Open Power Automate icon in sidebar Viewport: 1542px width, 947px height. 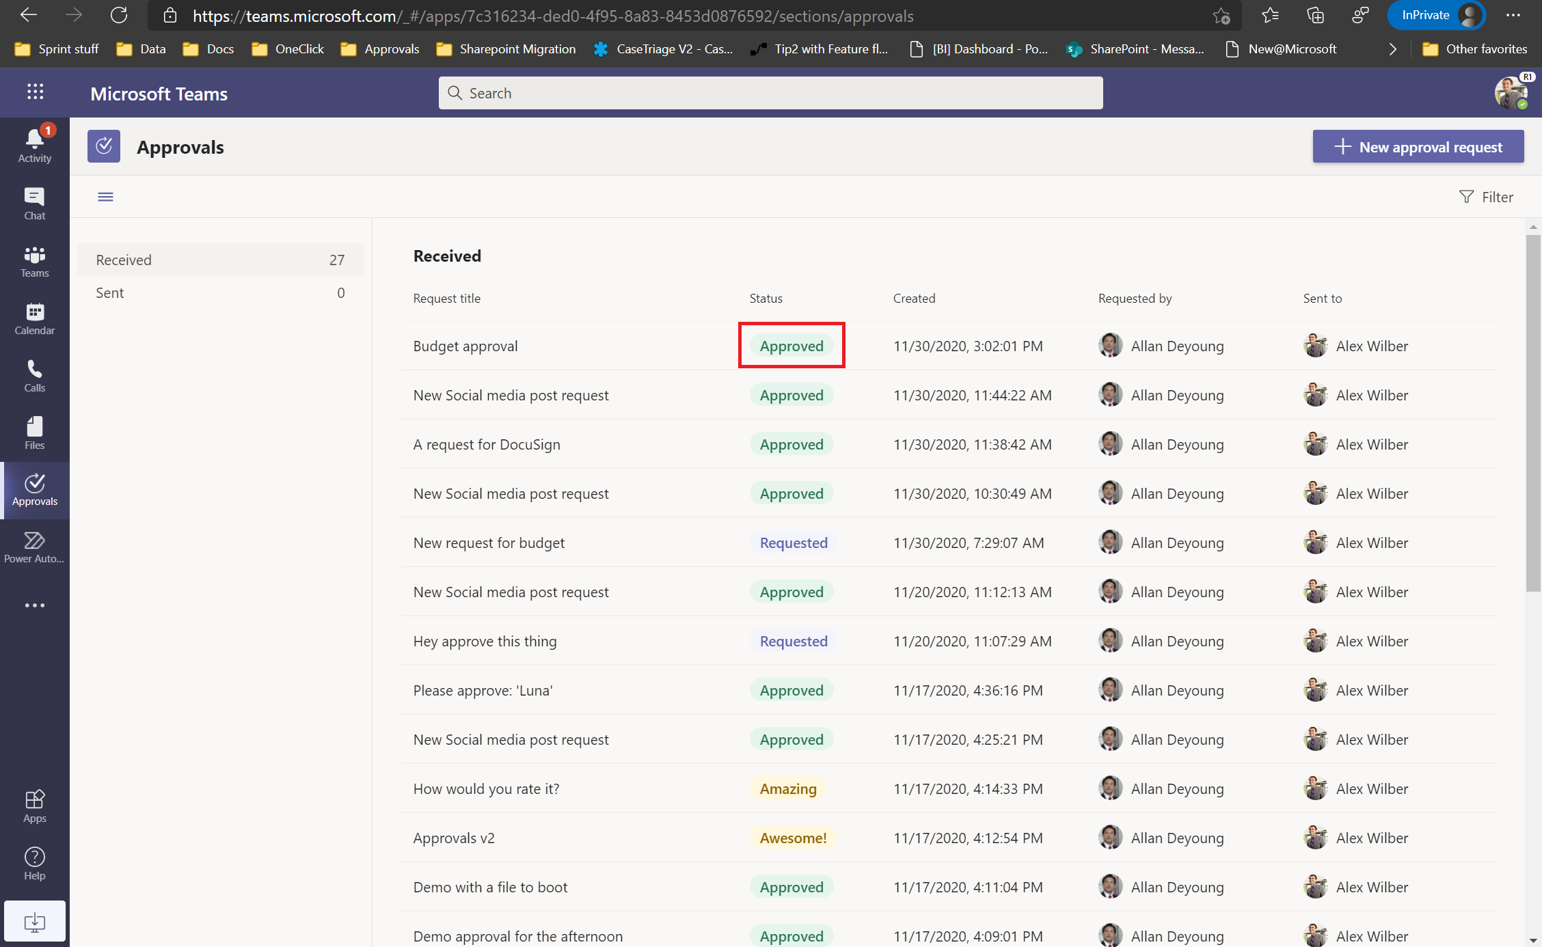coord(34,547)
